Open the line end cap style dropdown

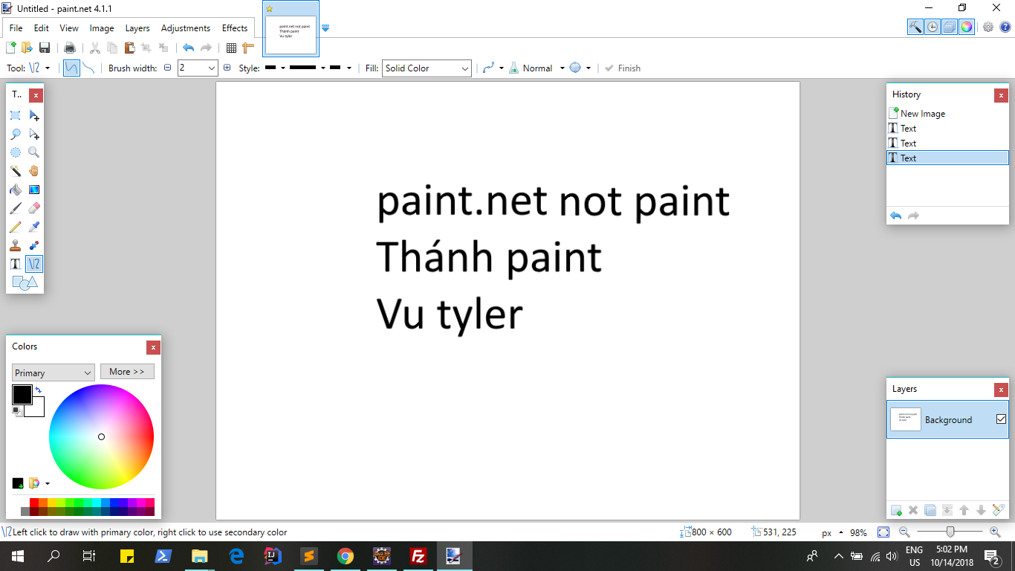pyautogui.click(x=340, y=68)
